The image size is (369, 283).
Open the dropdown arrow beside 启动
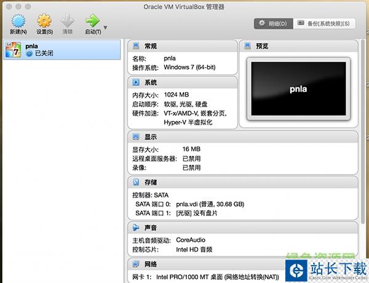point(106,28)
